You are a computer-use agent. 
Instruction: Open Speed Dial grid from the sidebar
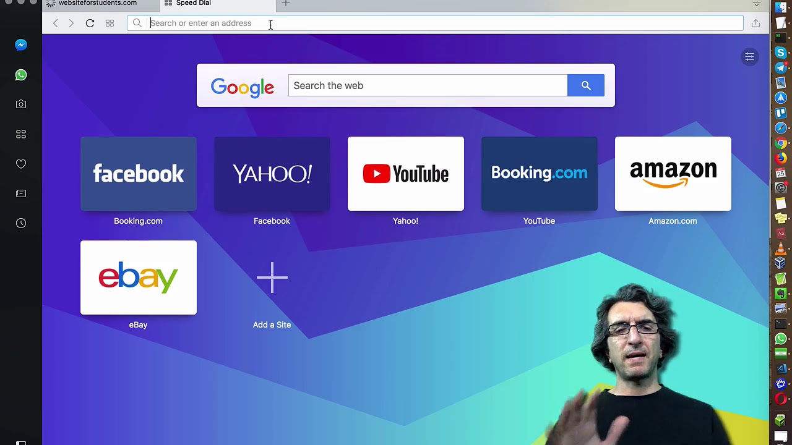click(21, 134)
